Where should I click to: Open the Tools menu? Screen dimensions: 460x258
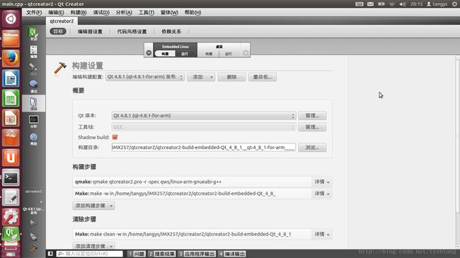[x=146, y=12]
